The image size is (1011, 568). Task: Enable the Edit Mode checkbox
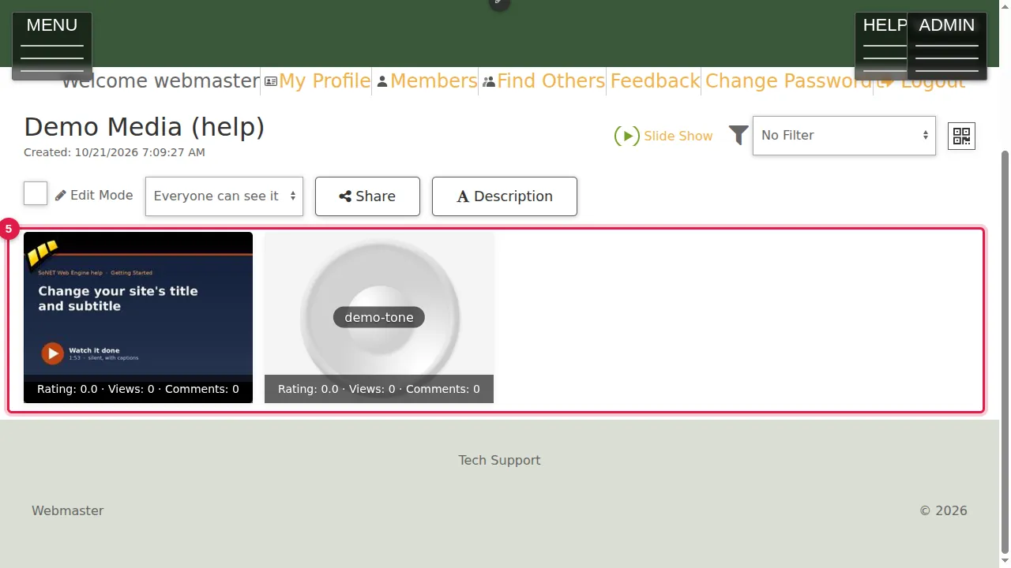(36, 193)
